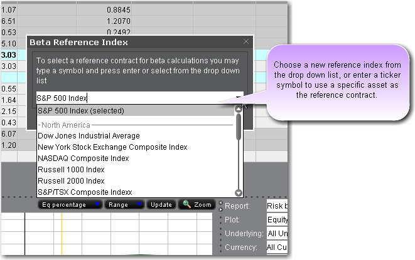Select NASDAQ Composite Index from list
The image size is (415, 260).
click(84, 158)
